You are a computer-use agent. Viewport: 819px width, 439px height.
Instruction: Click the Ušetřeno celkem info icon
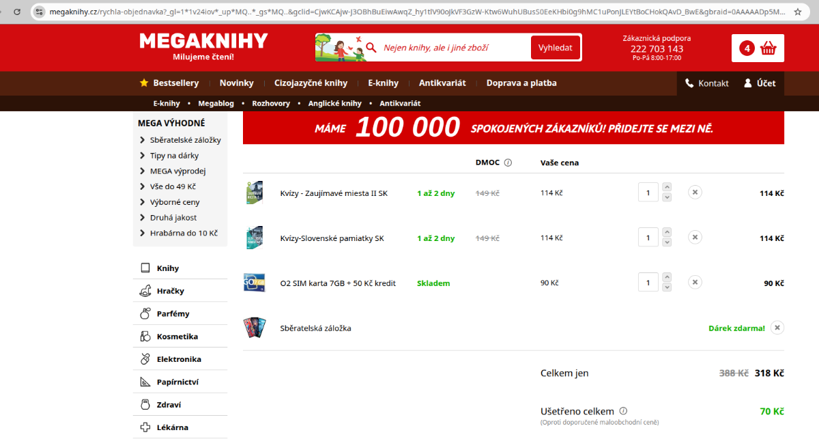tap(622, 411)
